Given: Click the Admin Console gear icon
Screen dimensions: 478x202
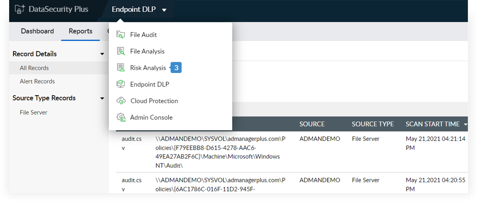Looking at the screenshot, I should point(121,117).
